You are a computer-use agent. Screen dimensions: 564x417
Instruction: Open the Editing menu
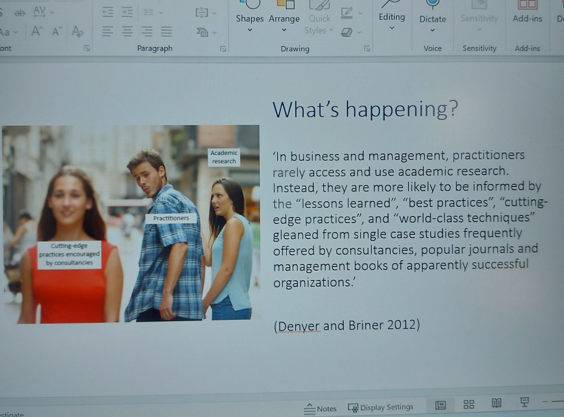392,16
